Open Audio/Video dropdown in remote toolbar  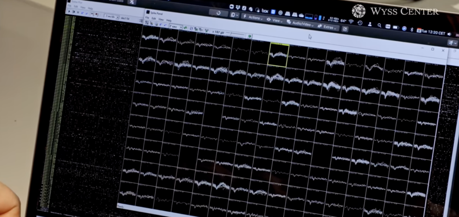tap(300, 23)
